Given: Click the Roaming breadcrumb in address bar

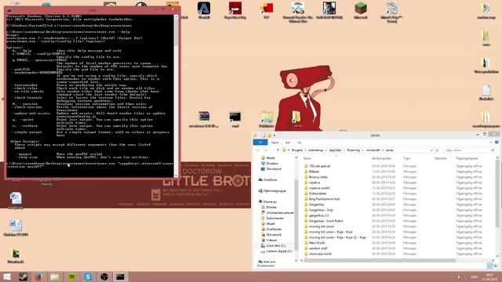Looking at the screenshot, I should [353, 150].
